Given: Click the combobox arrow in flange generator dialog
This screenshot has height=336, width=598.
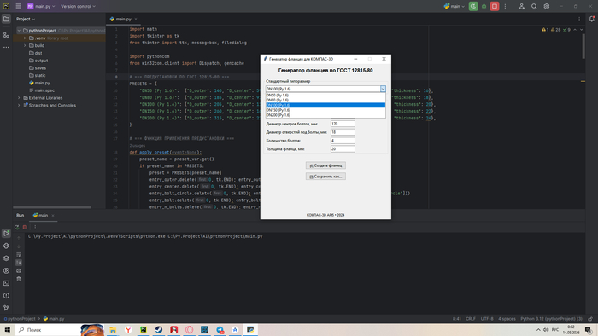Looking at the screenshot, I should tap(383, 89).
